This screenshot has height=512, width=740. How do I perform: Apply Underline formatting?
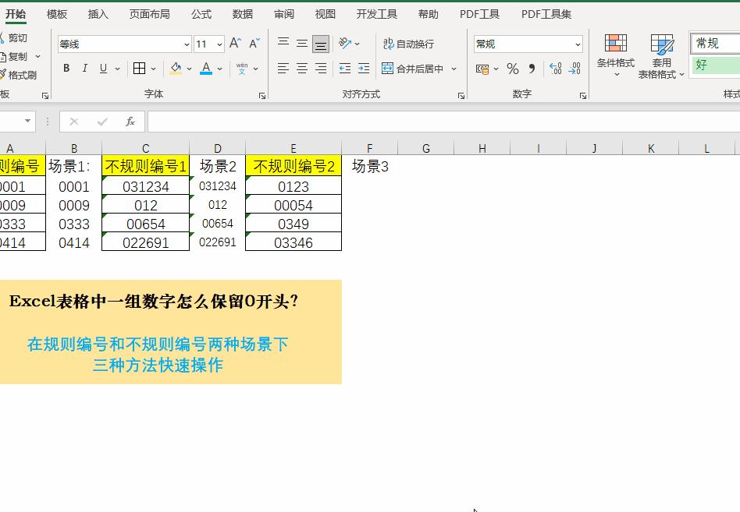click(103, 69)
